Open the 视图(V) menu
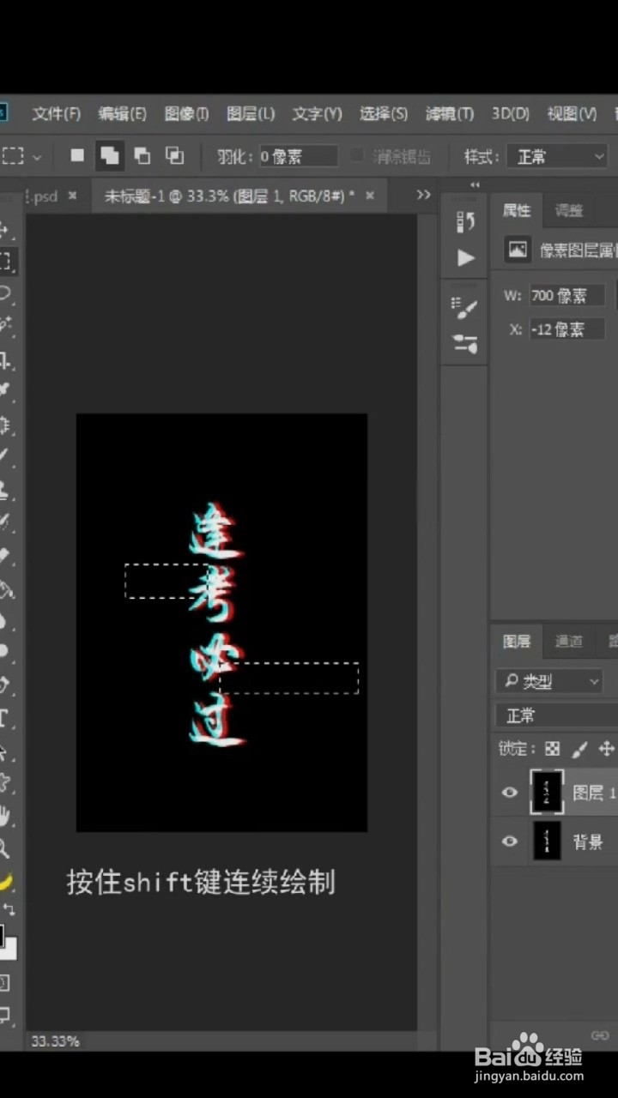The image size is (618, 1098). (572, 114)
